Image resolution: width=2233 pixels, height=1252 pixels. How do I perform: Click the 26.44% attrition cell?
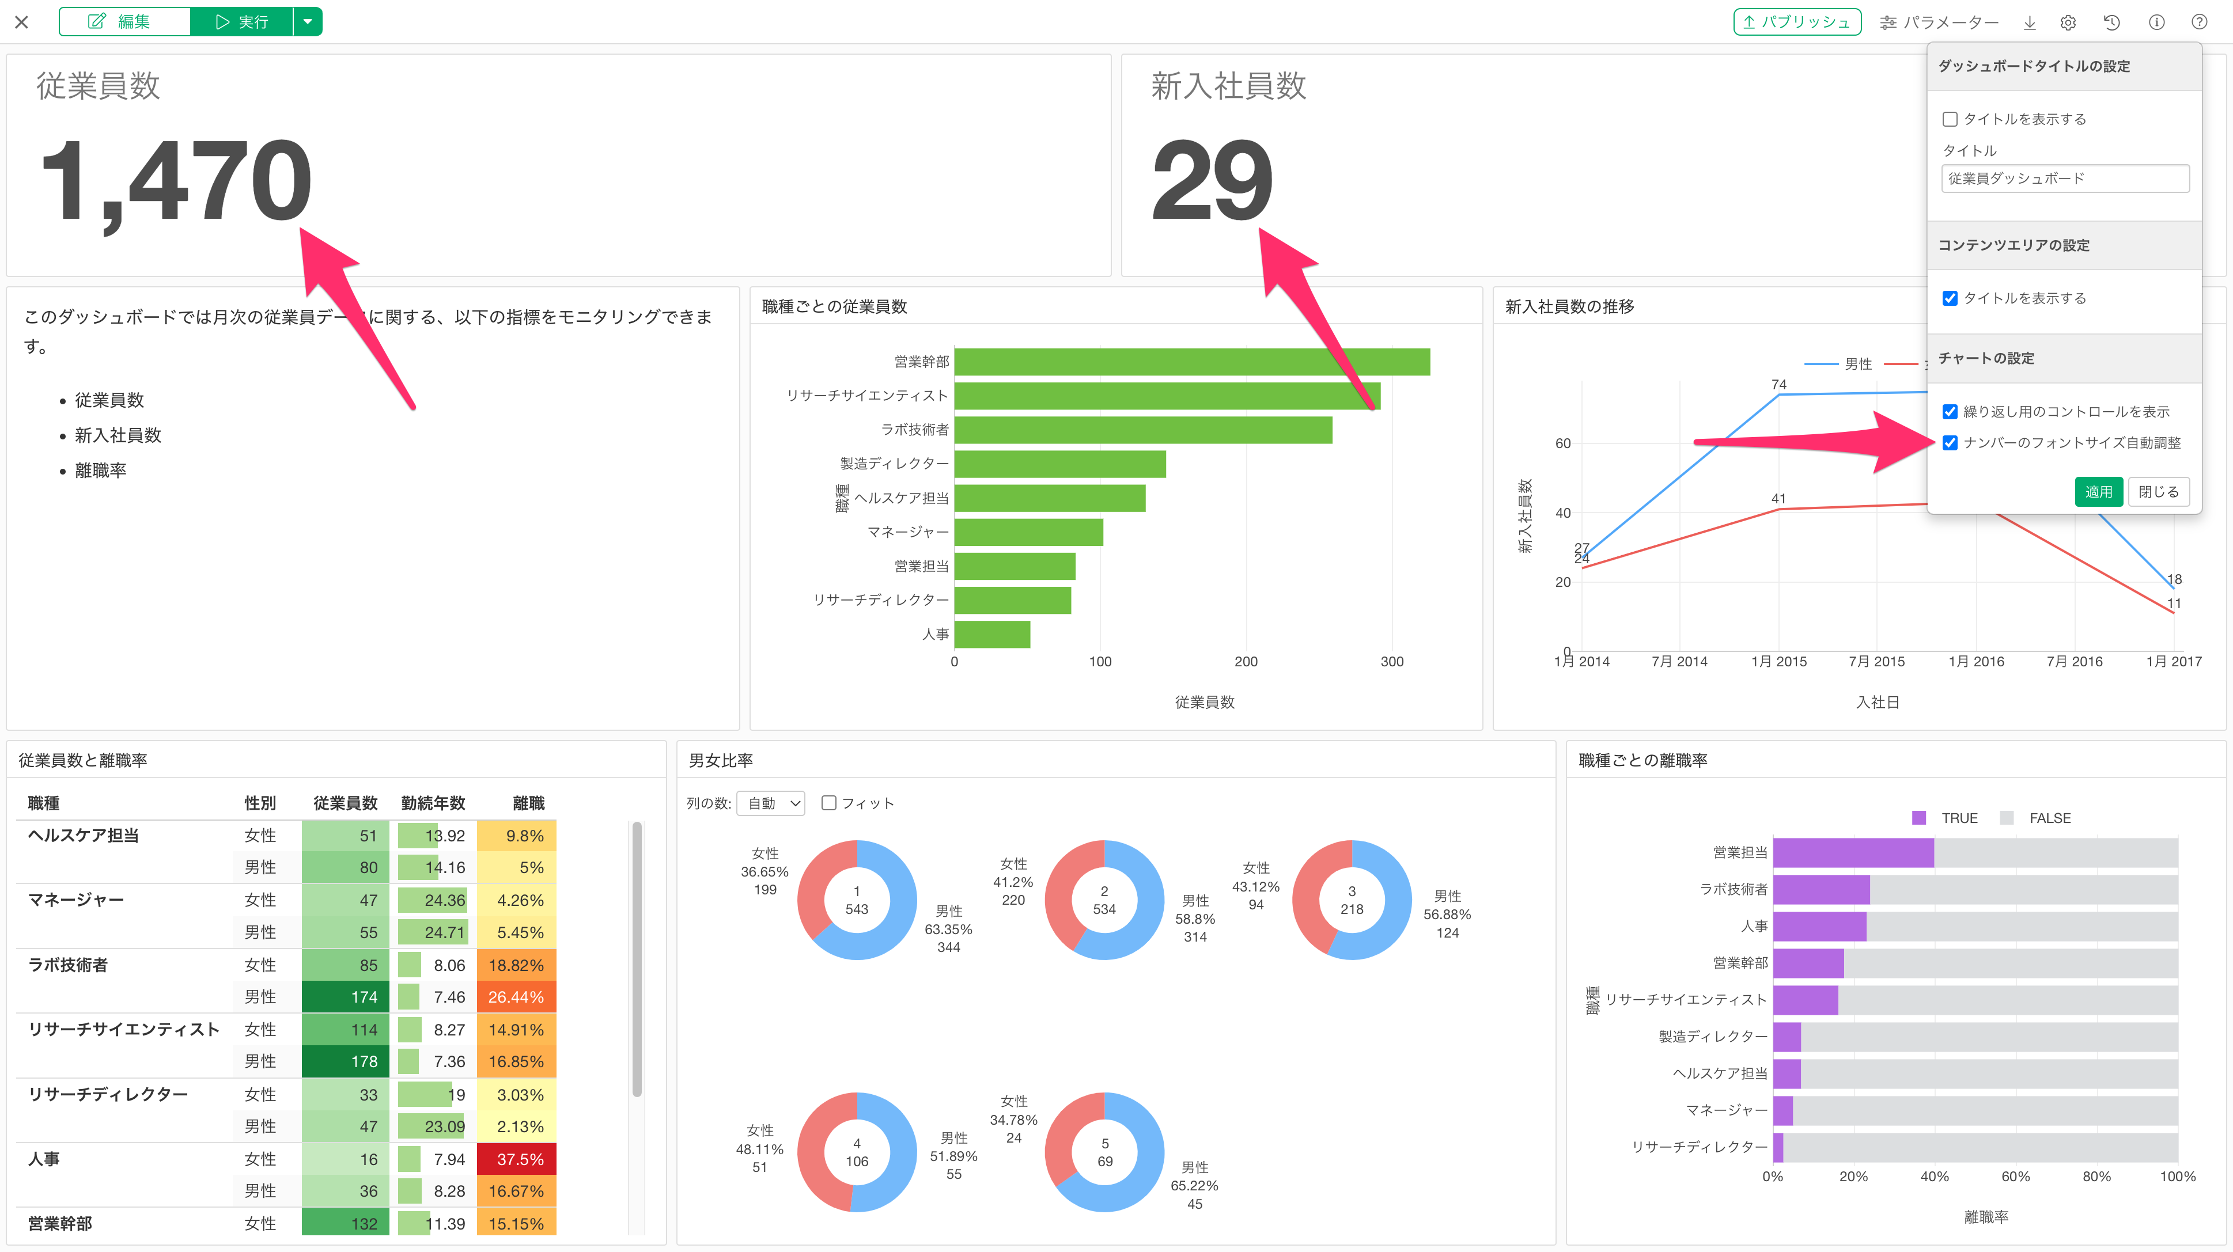pyautogui.click(x=517, y=997)
